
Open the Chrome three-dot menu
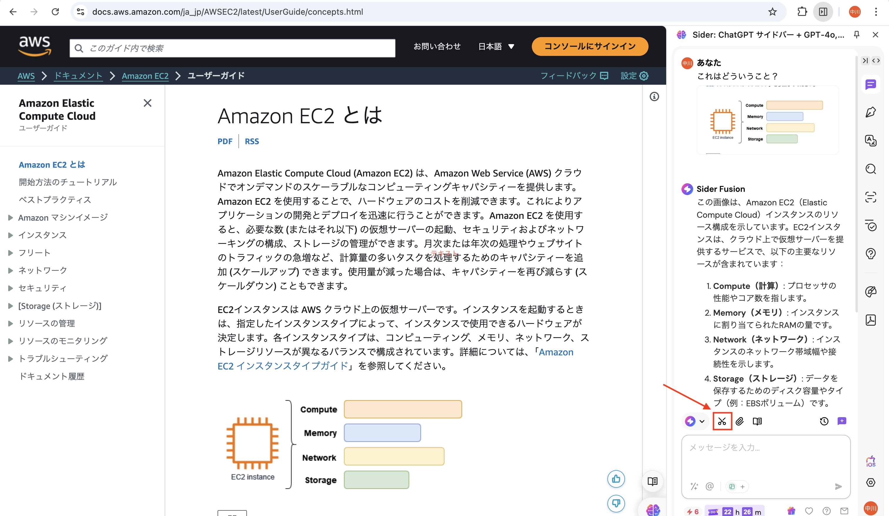(x=876, y=12)
